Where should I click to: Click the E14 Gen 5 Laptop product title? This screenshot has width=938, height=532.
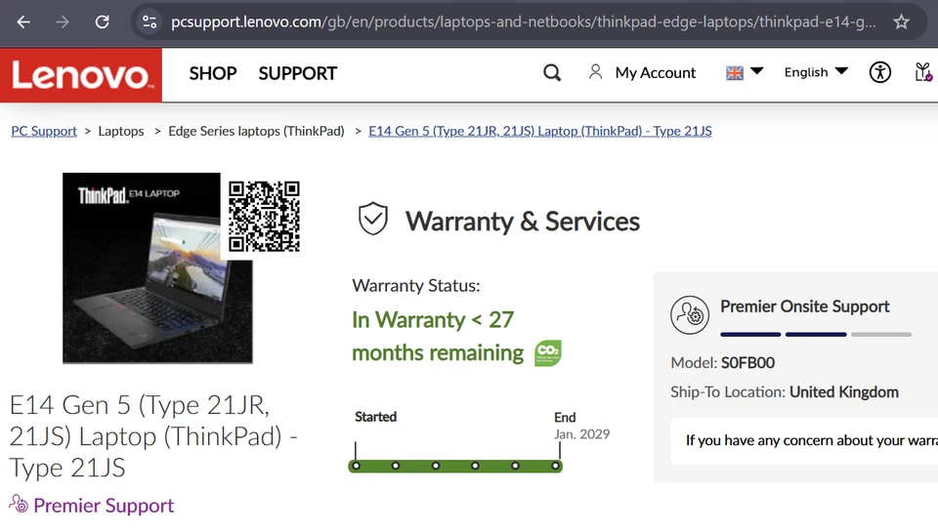point(153,436)
